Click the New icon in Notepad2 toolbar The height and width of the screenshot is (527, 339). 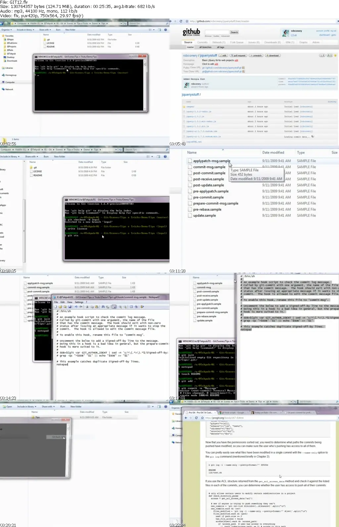56,307
